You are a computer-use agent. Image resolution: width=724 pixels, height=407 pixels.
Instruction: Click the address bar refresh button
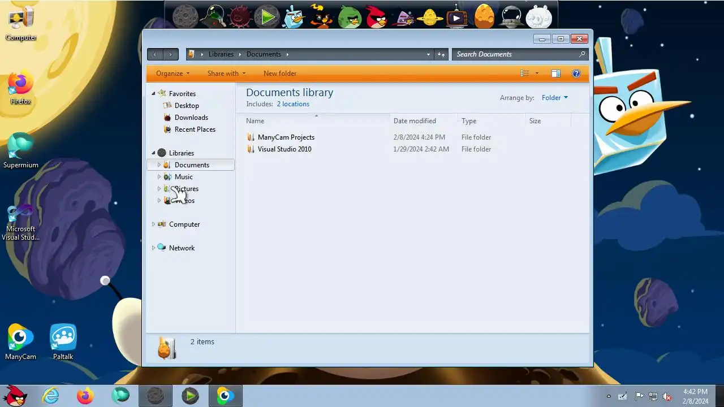(441, 54)
